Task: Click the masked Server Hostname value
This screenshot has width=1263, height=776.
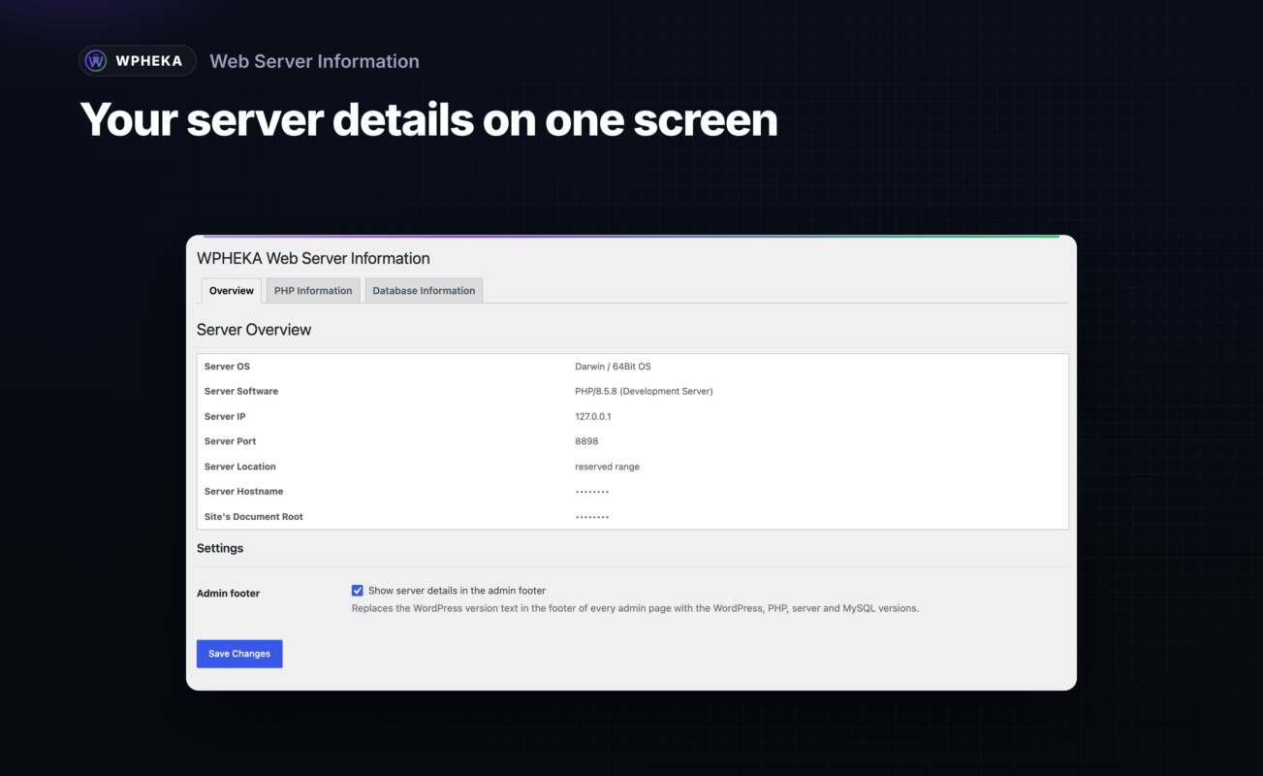Action: coord(592,493)
